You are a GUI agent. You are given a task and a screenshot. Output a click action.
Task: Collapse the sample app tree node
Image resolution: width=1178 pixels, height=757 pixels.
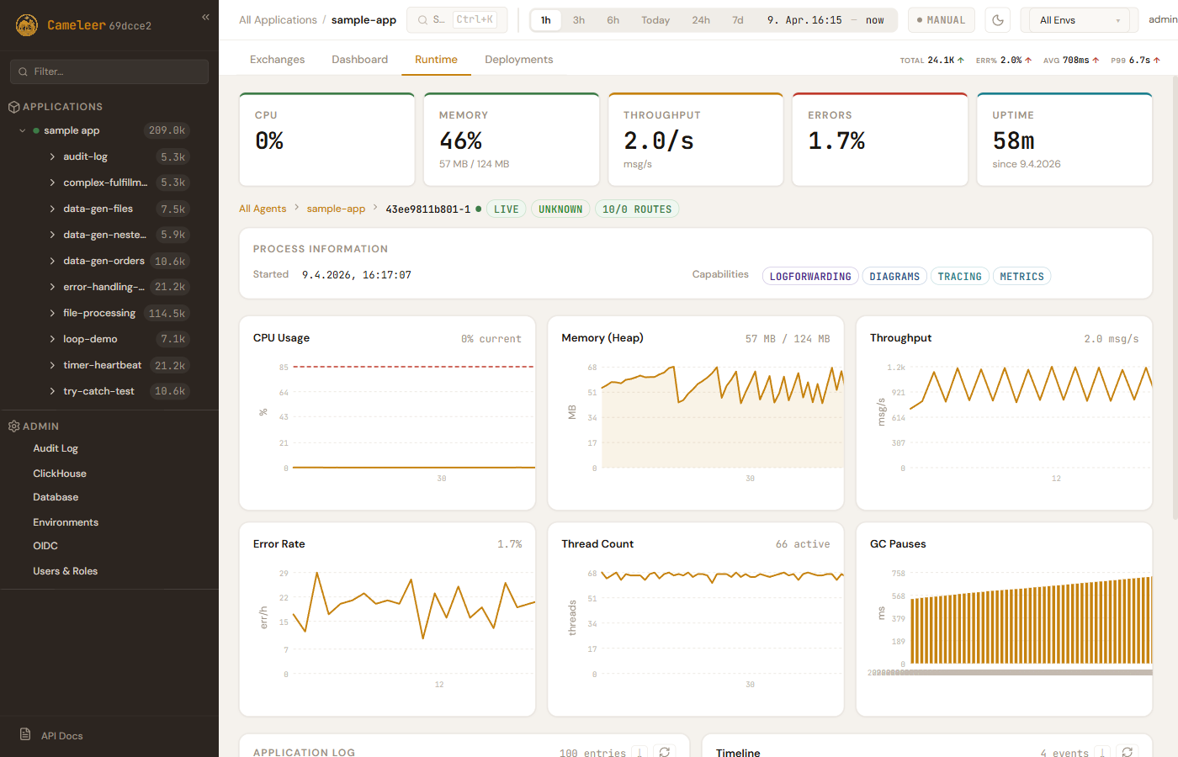(x=23, y=130)
